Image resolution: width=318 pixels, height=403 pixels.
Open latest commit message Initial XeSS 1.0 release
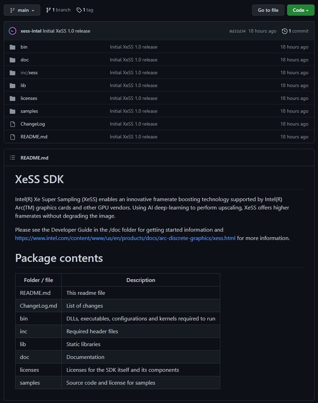(66, 31)
